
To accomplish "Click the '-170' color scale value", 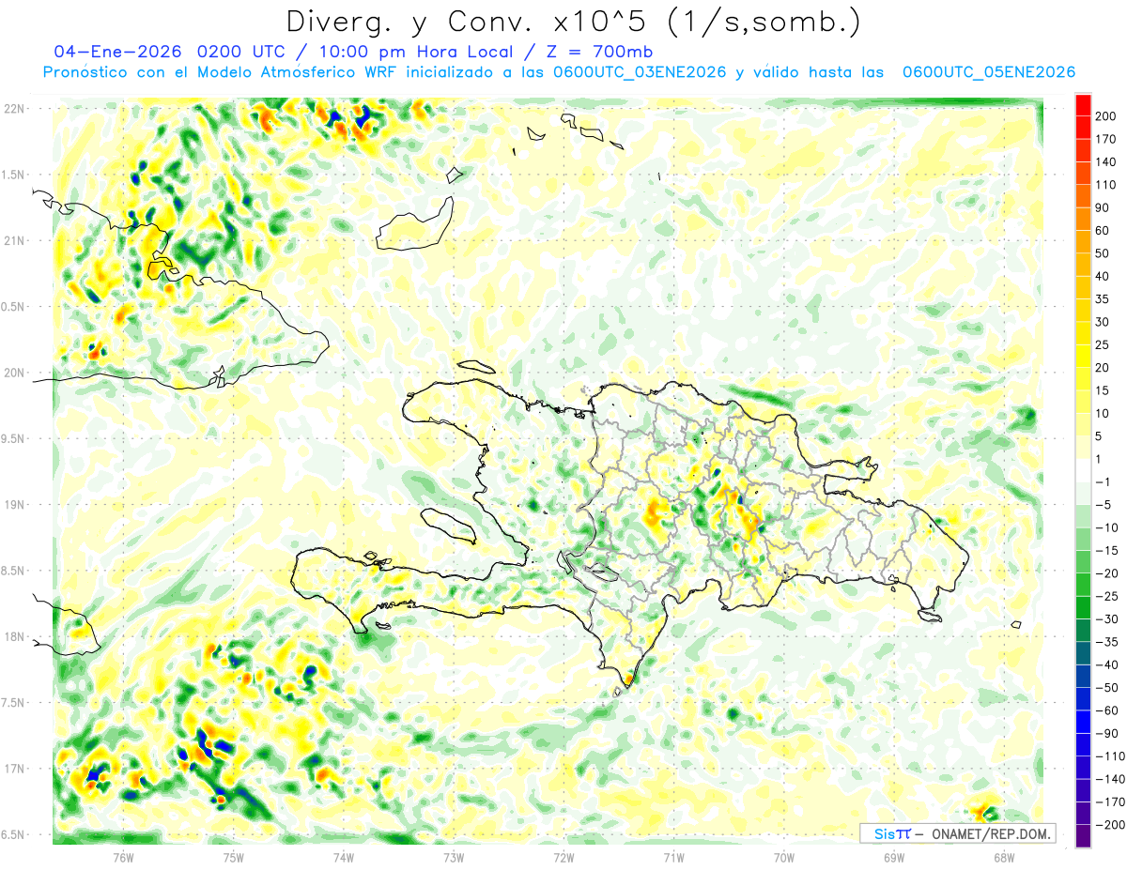I will (x=1109, y=802).
